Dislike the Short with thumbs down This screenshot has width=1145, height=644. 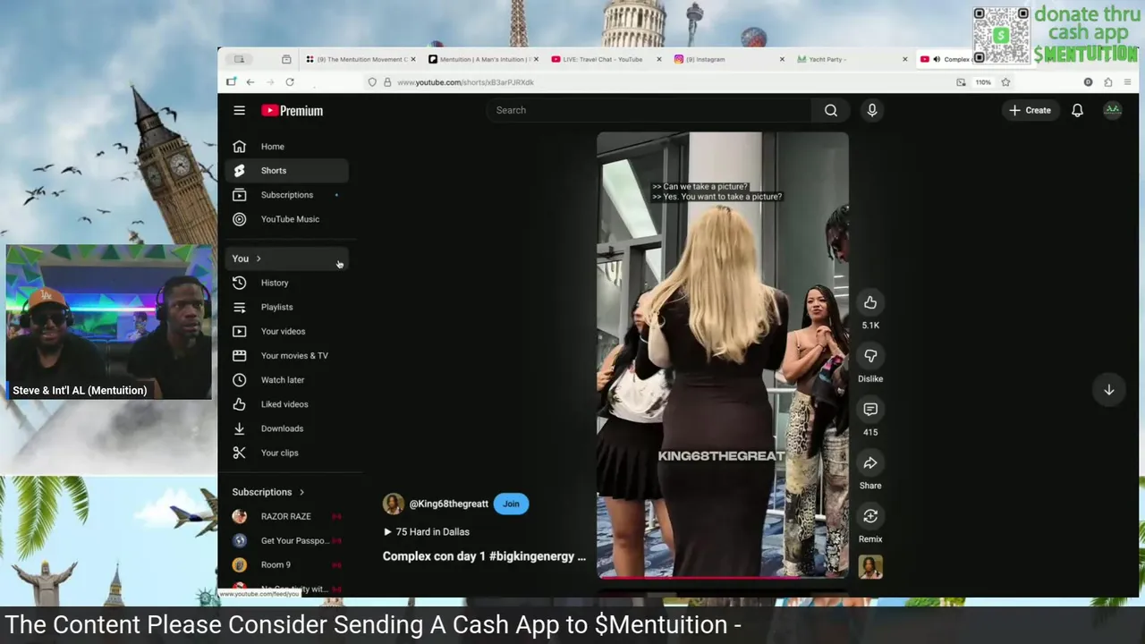coord(870,356)
